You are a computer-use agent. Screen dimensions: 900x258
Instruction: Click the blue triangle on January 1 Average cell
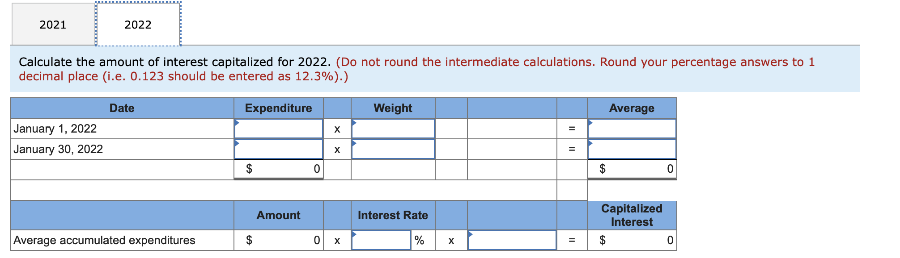pos(590,123)
